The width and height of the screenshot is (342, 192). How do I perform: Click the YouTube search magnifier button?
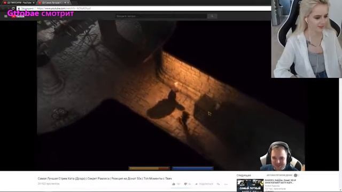(x=212, y=16)
